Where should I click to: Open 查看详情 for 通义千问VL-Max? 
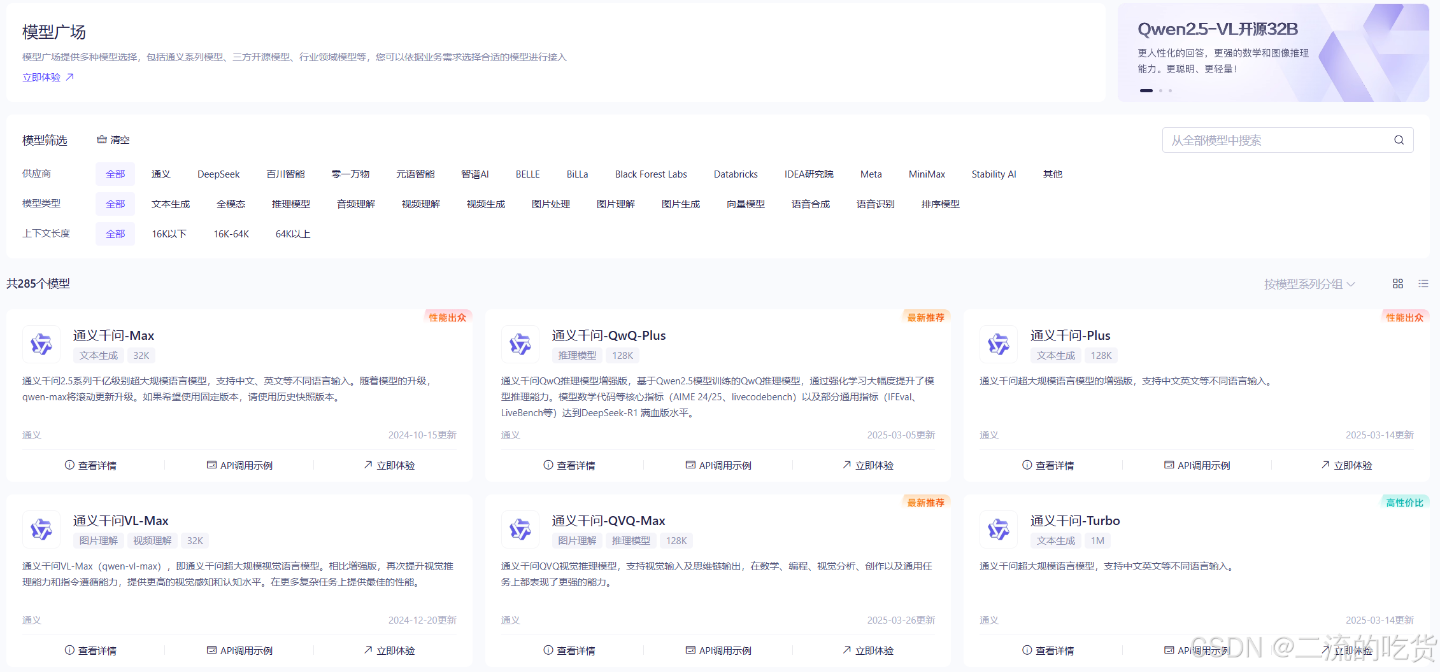tap(90, 650)
